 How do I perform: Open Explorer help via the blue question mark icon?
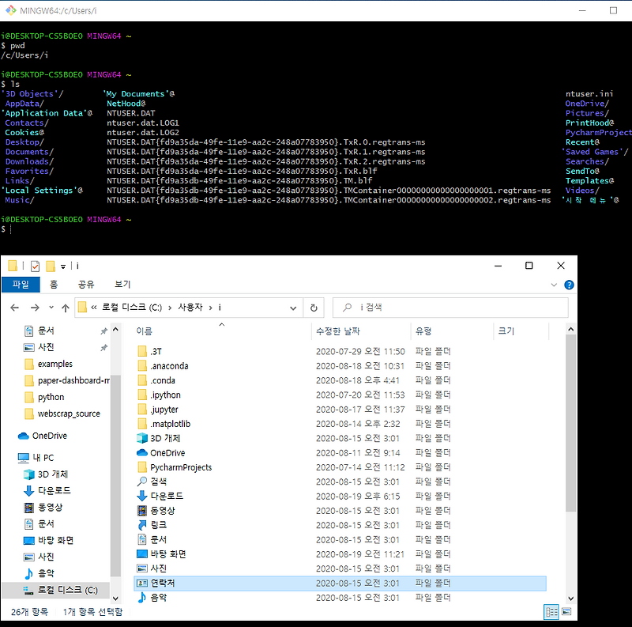[x=569, y=285]
